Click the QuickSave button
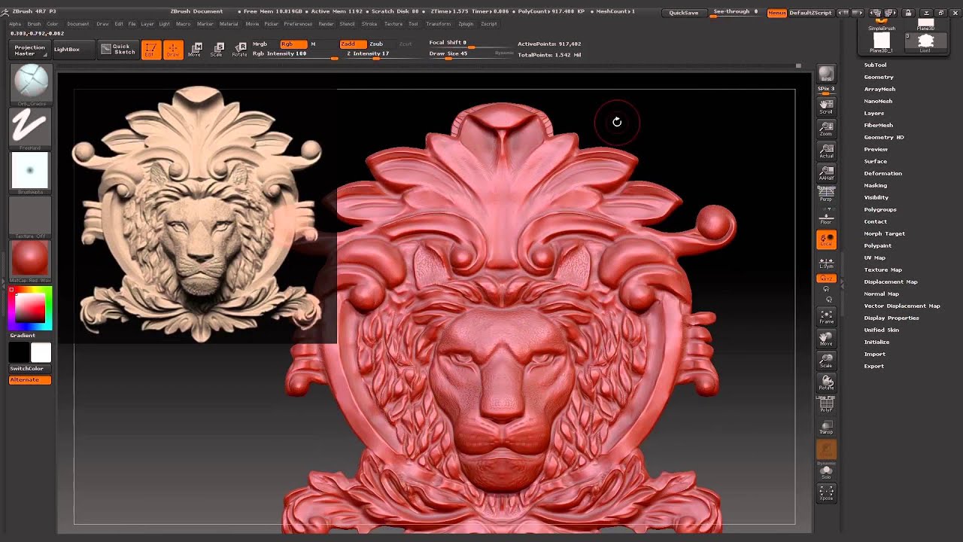963x542 pixels. [684, 13]
